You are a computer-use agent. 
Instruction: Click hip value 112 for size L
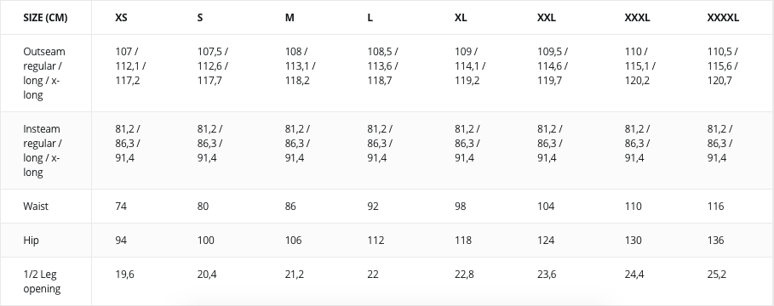(376, 240)
